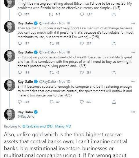Open more options menu on the 2/5 tweet
139x158 pixels.
pyautogui.click(x=133, y=23)
